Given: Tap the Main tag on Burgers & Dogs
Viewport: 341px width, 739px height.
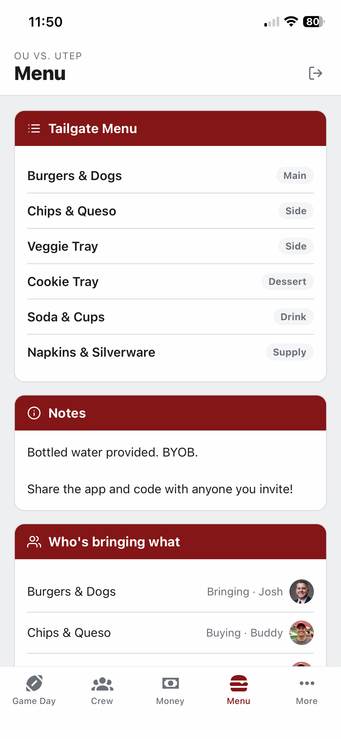Looking at the screenshot, I should coord(295,175).
